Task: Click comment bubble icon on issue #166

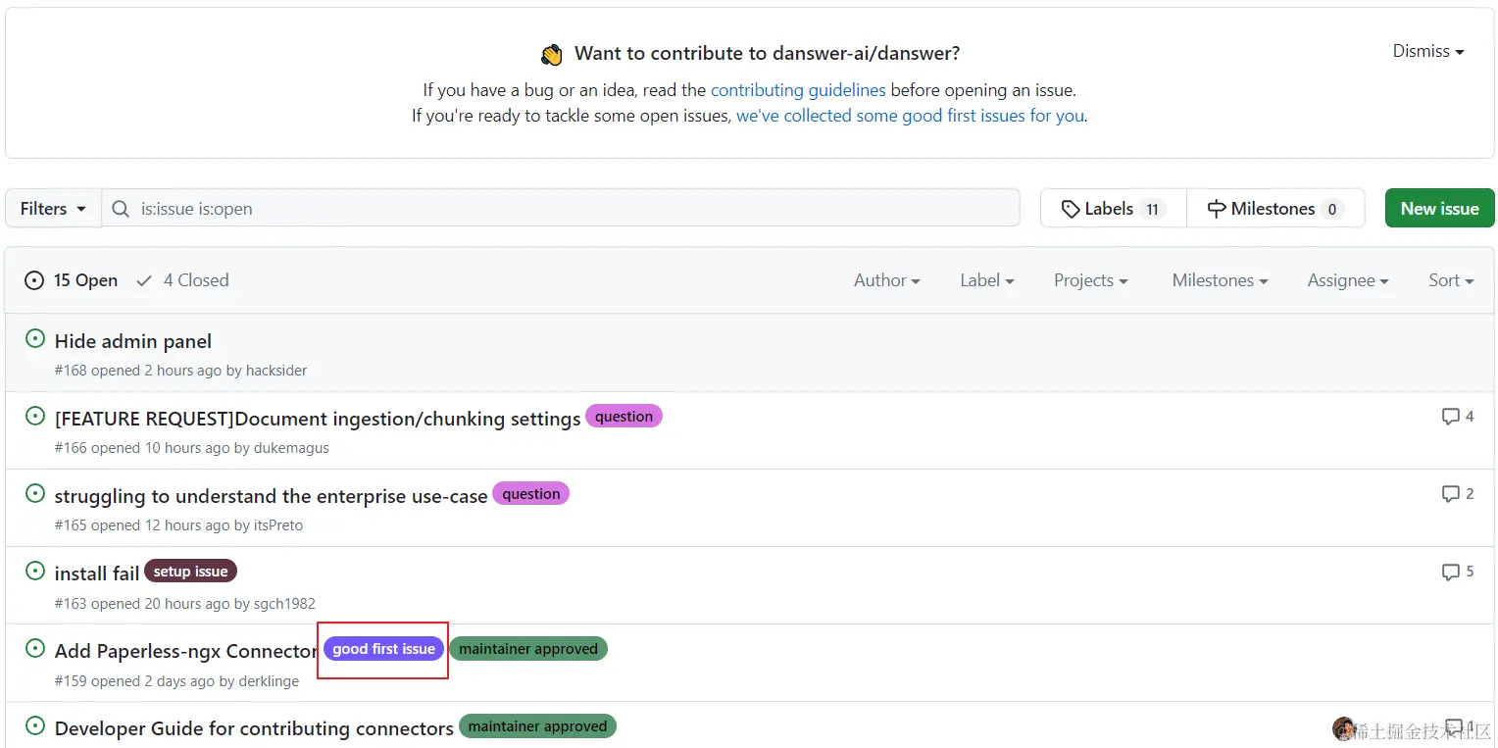Action: tap(1451, 417)
